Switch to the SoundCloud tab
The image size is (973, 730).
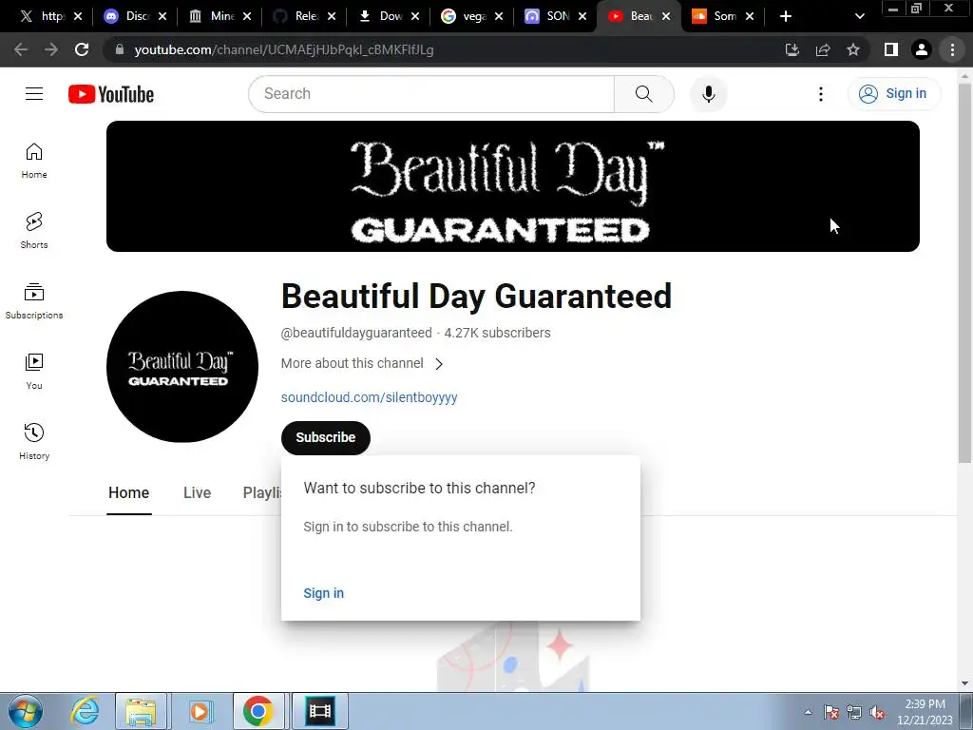coord(723,16)
